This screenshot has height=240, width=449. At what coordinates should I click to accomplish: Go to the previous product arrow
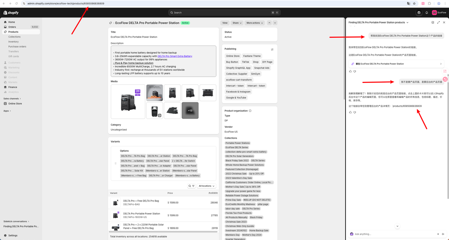point(269,23)
